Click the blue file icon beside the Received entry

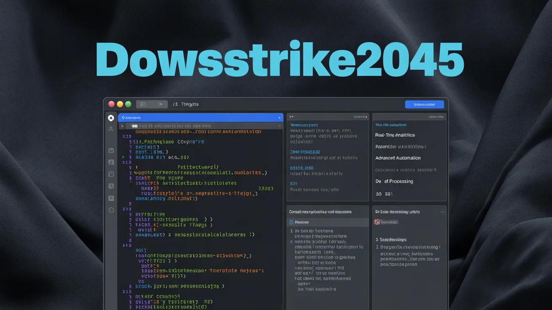pyautogui.click(x=291, y=222)
